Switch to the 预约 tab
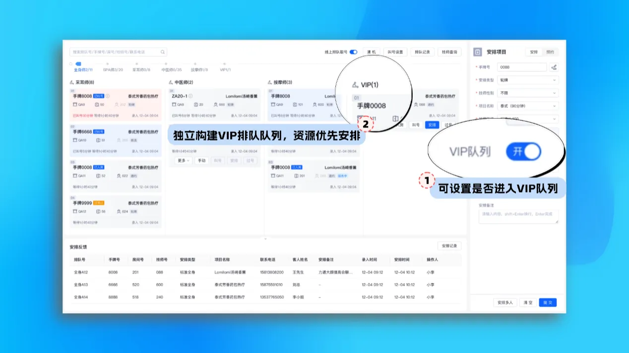 pos(551,52)
